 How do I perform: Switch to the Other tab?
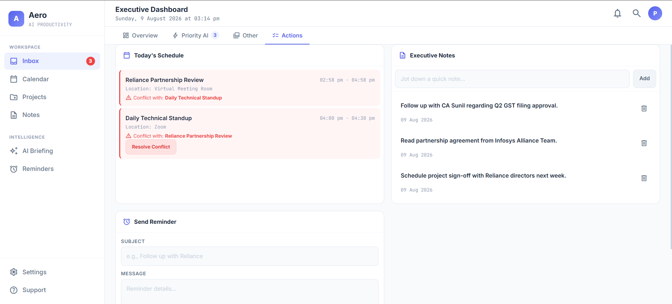click(x=246, y=35)
